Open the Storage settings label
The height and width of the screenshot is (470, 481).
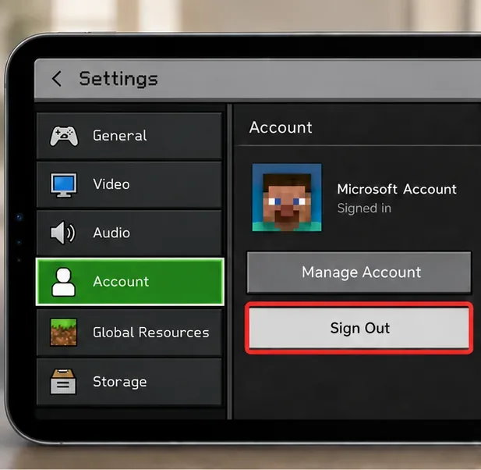(120, 382)
